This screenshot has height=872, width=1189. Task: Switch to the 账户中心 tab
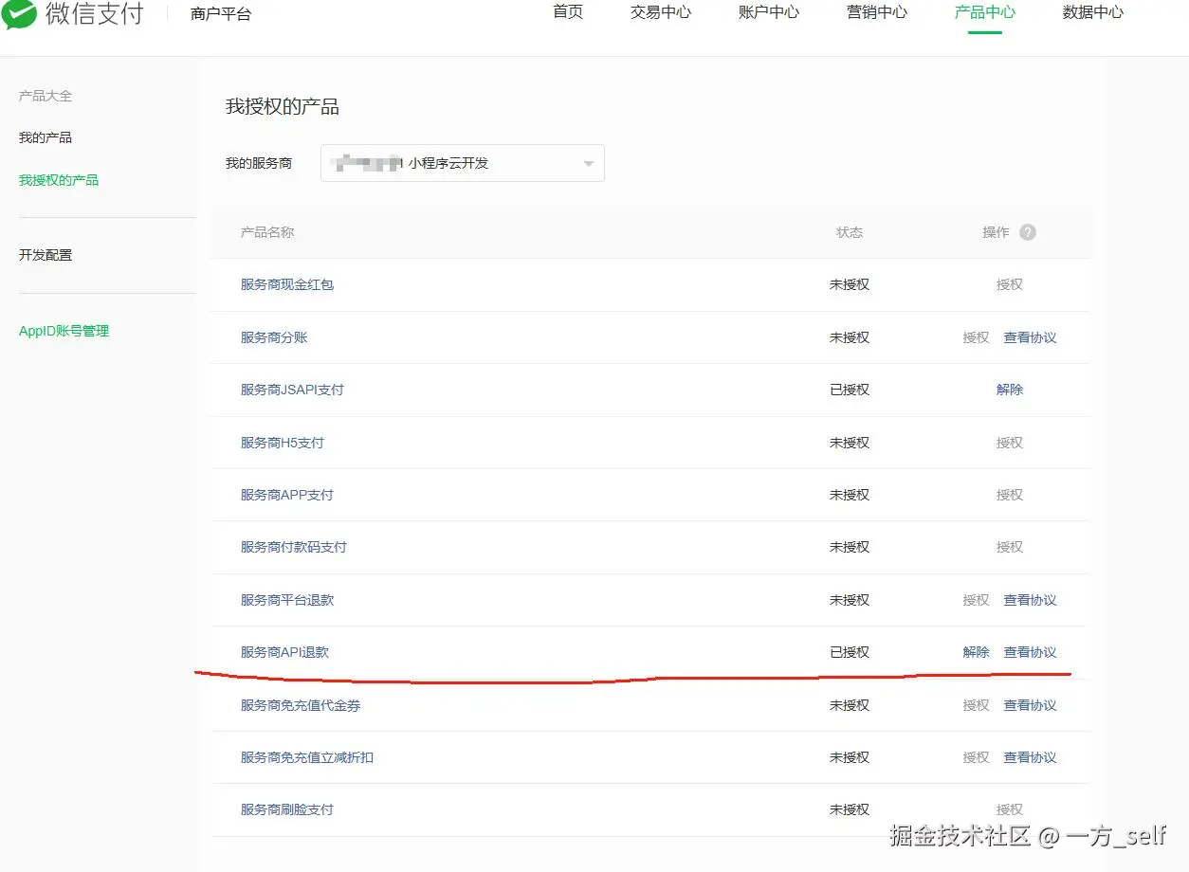[769, 12]
